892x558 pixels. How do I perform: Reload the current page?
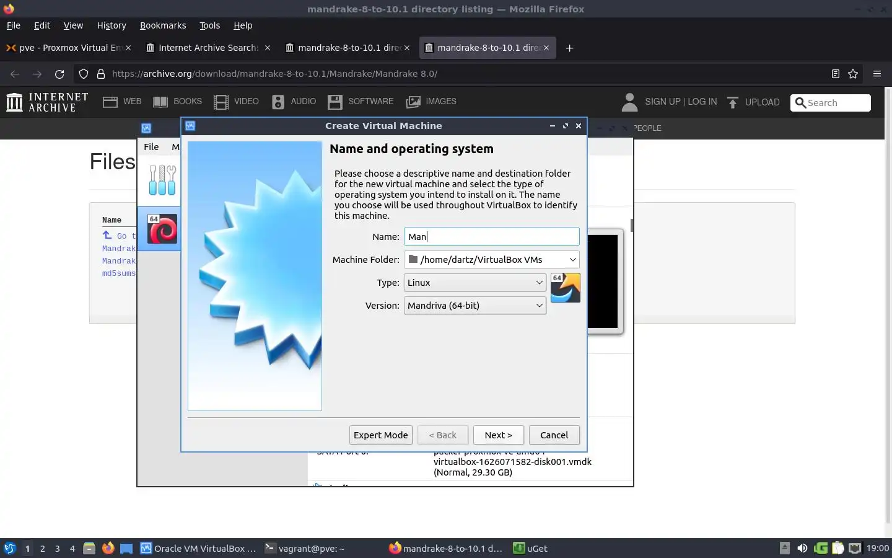pyautogui.click(x=59, y=74)
